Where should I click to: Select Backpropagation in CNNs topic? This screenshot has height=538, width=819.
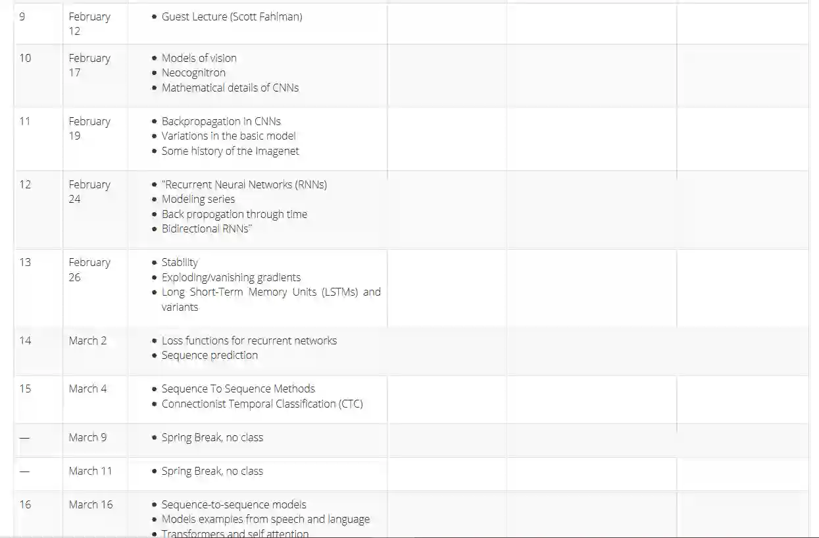pyautogui.click(x=221, y=121)
